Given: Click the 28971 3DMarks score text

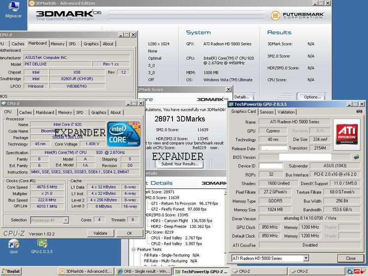Looking at the screenshot, I should tap(179, 119).
